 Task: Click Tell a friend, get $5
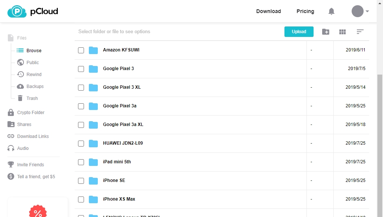(36, 176)
